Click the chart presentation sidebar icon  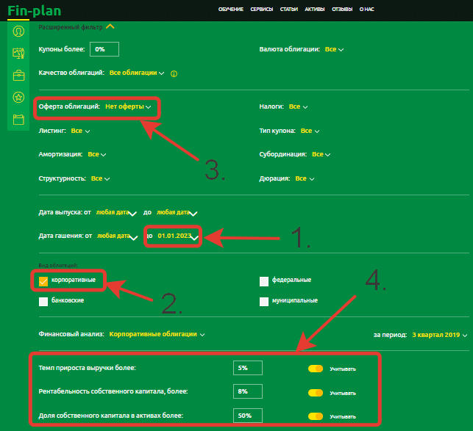tap(18, 53)
